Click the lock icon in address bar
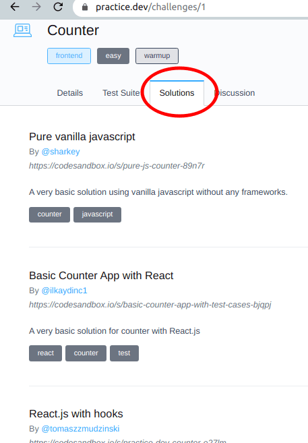 coord(85,7)
